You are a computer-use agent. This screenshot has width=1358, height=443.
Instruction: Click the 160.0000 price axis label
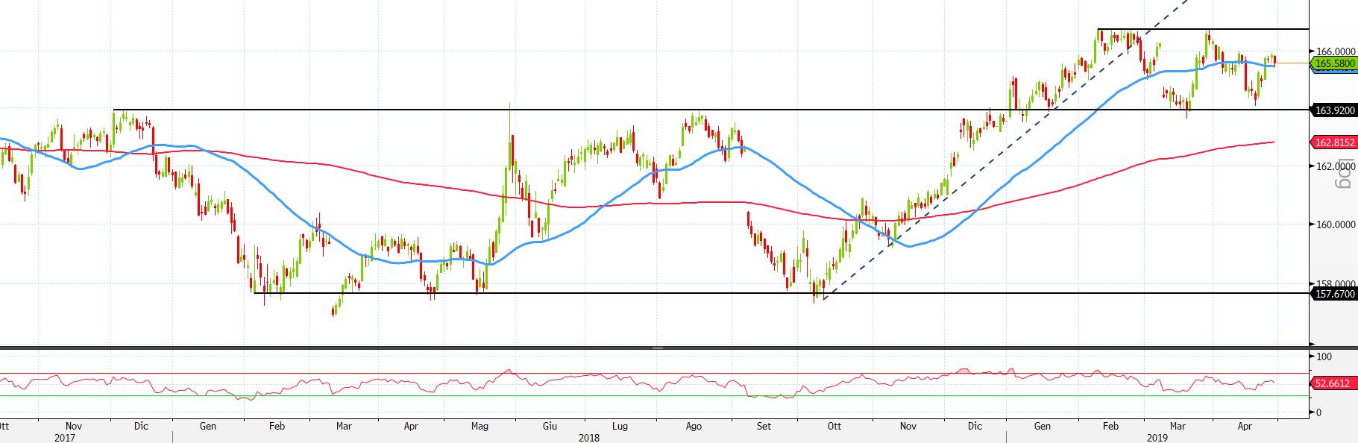pos(1336,224)
